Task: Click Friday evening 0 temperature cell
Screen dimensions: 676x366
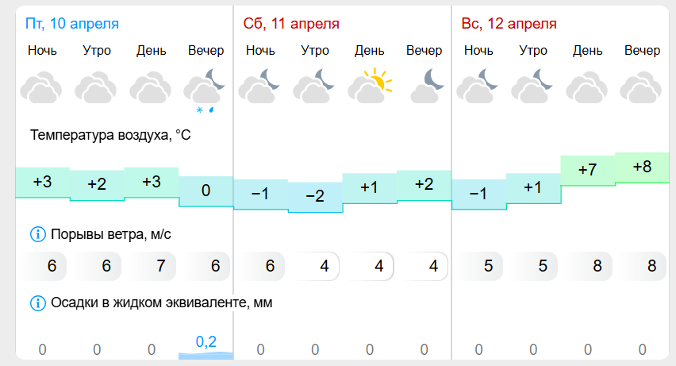Action: 205,191
